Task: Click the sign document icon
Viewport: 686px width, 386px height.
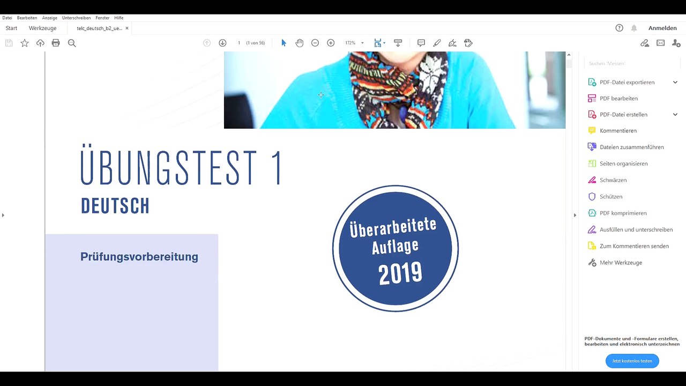Action: [x=452, y=43]
